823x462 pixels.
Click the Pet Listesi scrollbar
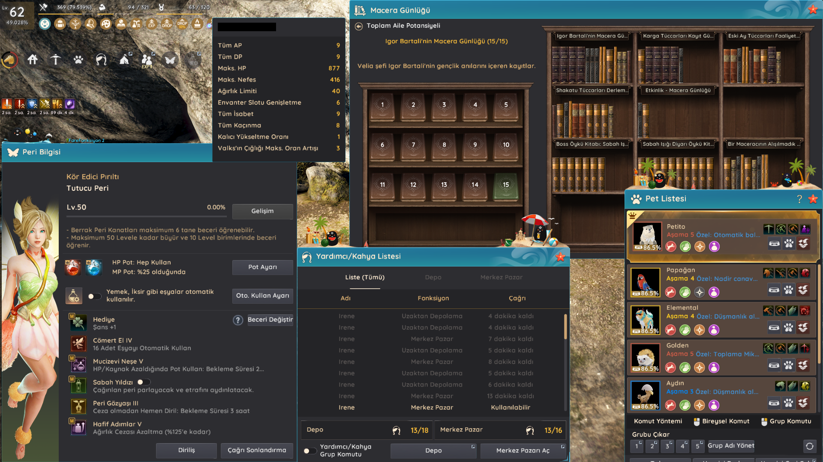[819, 314]
